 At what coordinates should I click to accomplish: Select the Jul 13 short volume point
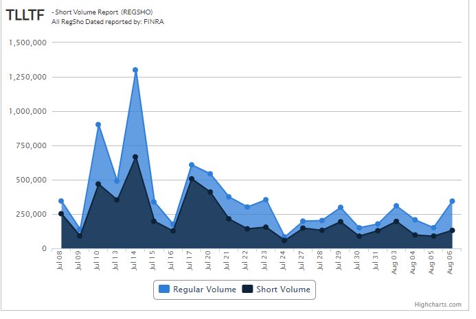(117, 200)
